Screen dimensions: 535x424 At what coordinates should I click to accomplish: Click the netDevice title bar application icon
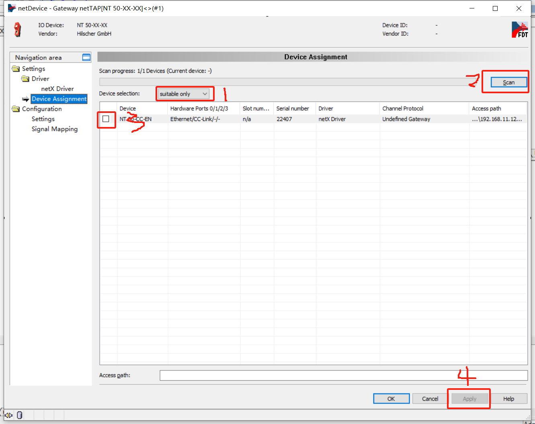coord(12,8)
